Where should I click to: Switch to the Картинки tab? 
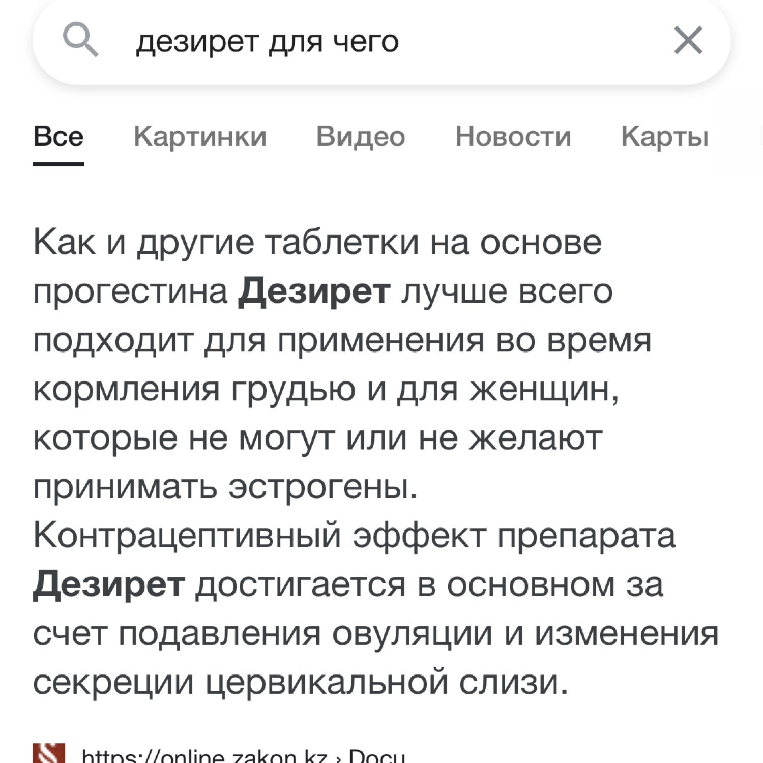(x=200, y=136)
